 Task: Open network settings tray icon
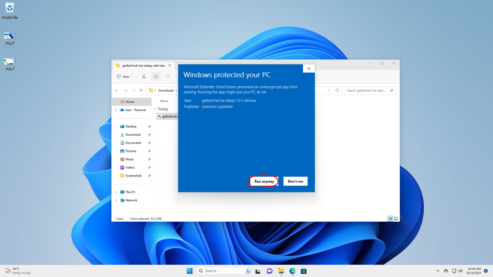[x=454, y=271]
